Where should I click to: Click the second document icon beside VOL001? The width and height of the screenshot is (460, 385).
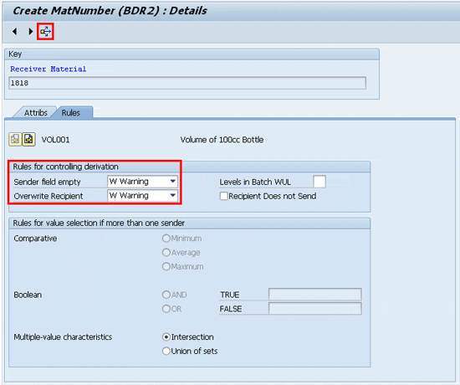pyautogui.click(x=28, y=139)
